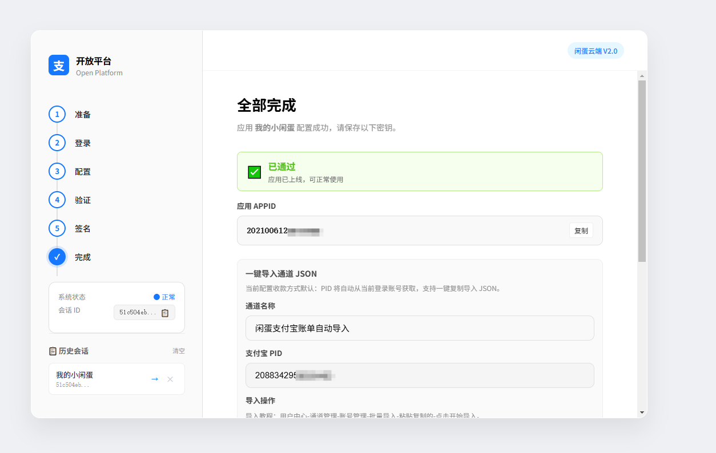Edit the 通道名称 input field
Screen dimensions: 716x453
click(x=420, y=328)
